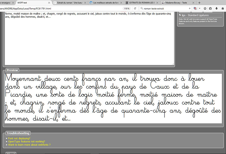Click the search go arrow icon
Image resolution: width=226 pixels, height=154 pixels.
189,9
